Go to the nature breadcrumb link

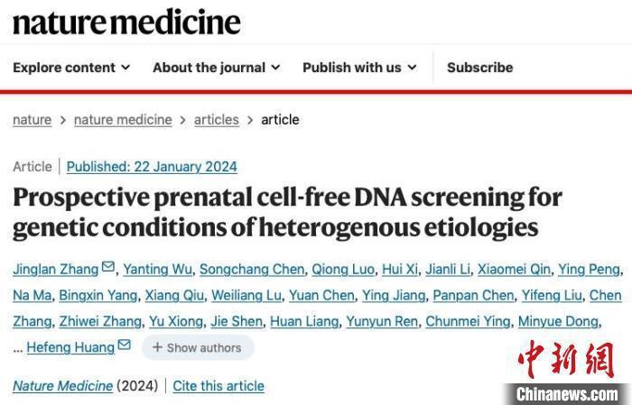click(32, 119)
